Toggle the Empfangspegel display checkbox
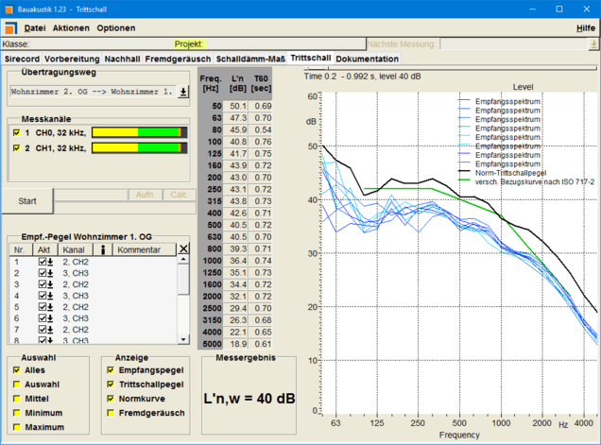 [x=111, y=369]
